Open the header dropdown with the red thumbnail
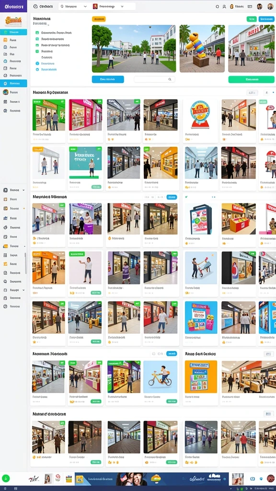 (x=109, y=6)
